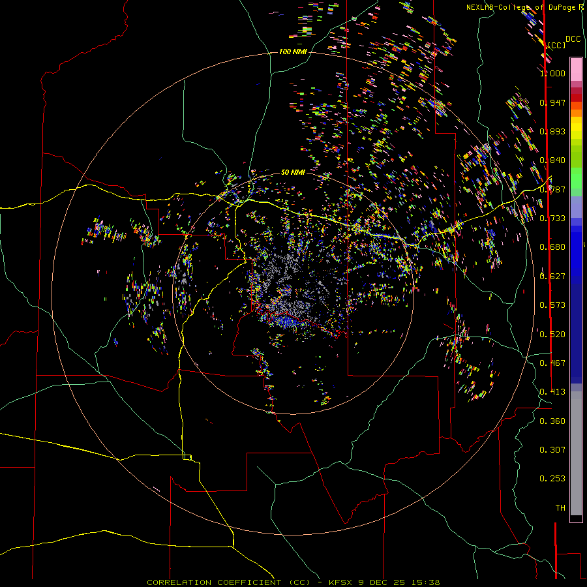Click the 0.307 value on color scale
This screenshot has height=587, width=587.
click(x=552, y=450)
